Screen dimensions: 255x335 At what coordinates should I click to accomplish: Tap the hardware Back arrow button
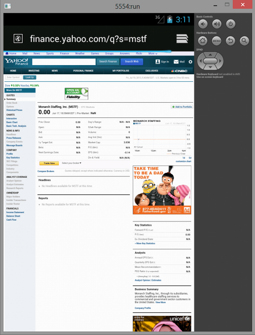(x=231, y=41)
